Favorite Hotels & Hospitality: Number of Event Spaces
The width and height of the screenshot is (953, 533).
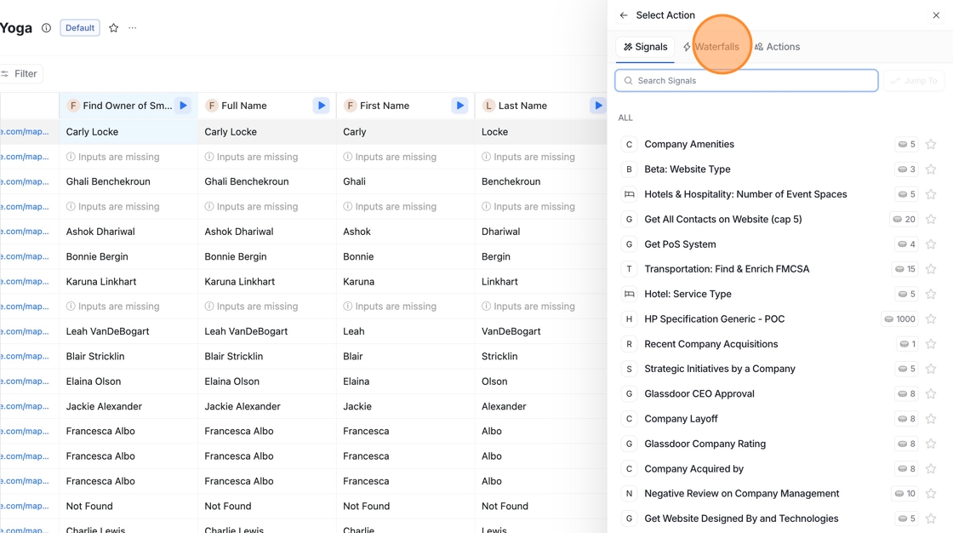[931, 194]
